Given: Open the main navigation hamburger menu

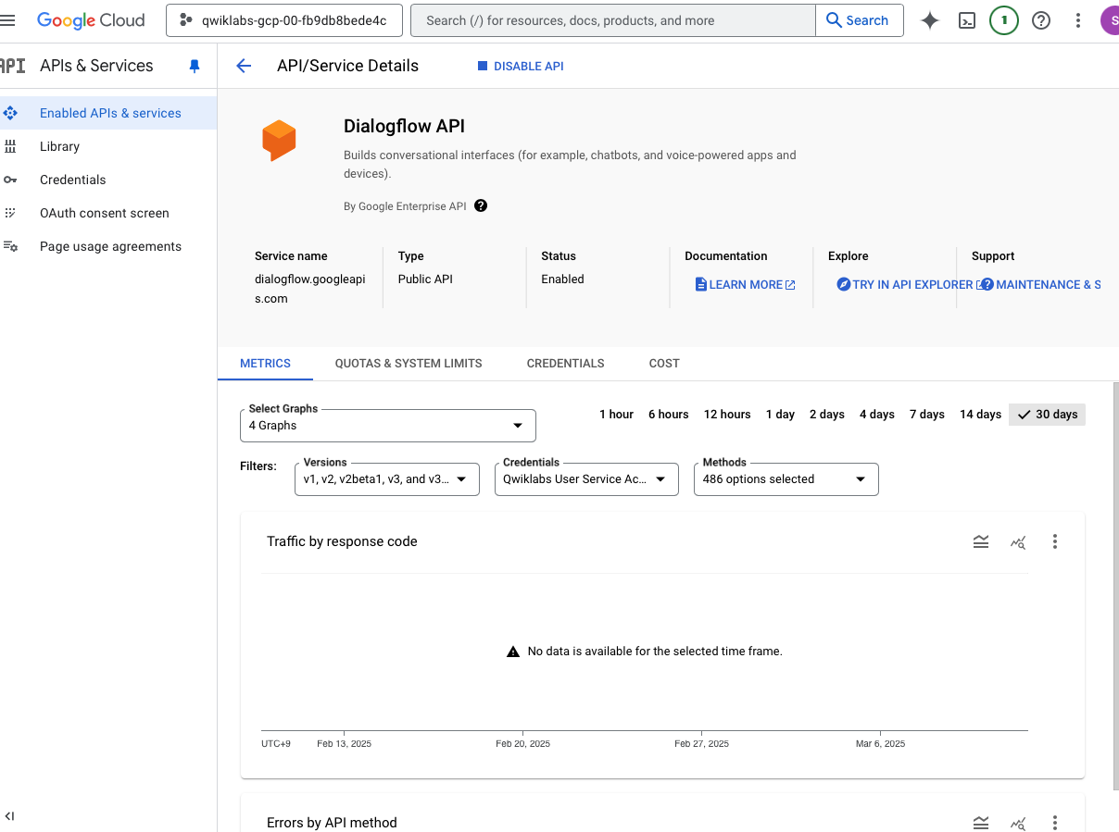Looking at the screenshot, I should (7, 20).
